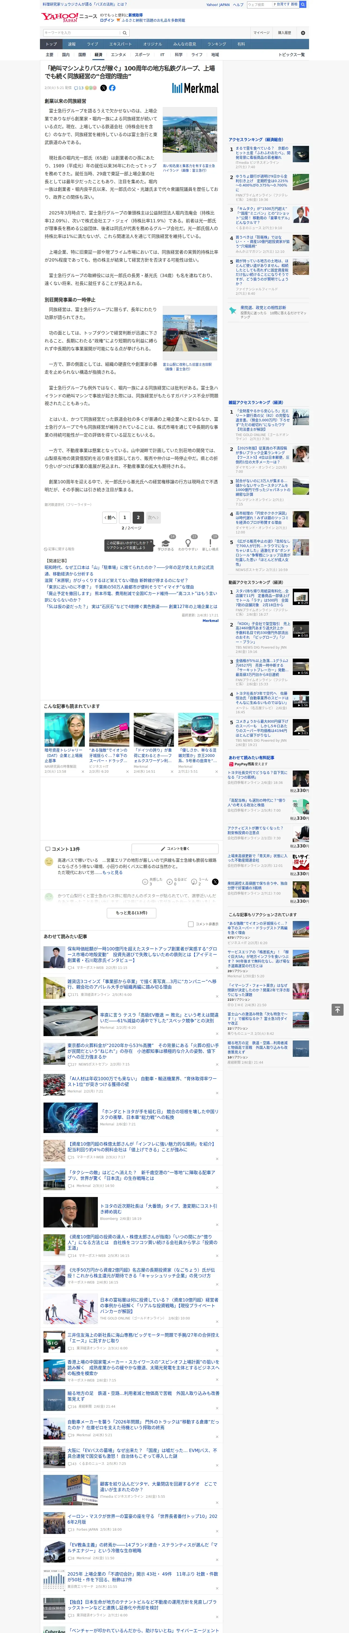Click the top-right ウェブ検索 input field
Image resolution: width=349 pixels, height=1633 pixels.
click(259, 4)
